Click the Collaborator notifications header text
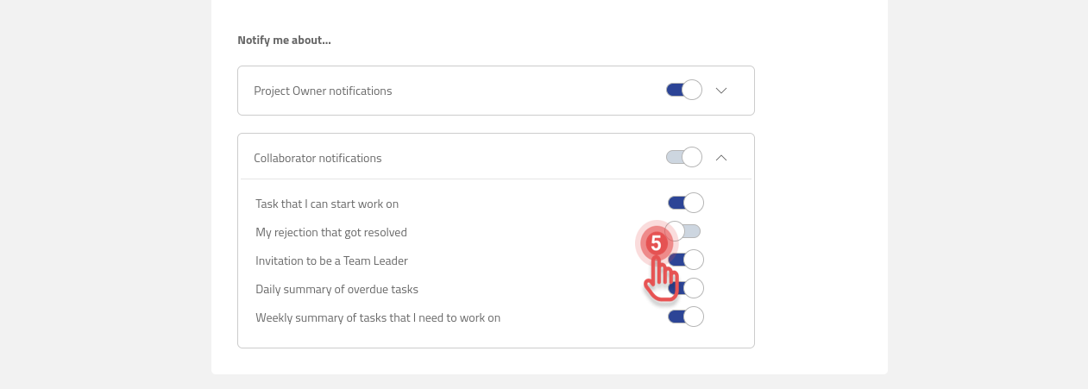Screen dimensions: 1088x389 click(x=318, y=158)
